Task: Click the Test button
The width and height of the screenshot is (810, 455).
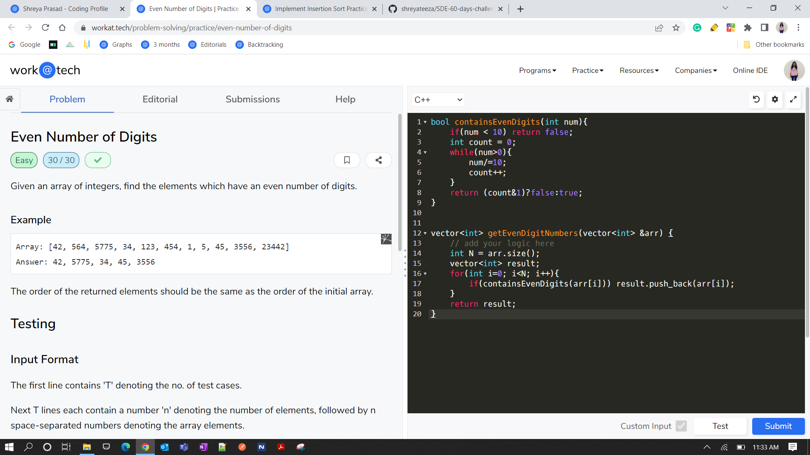Action: pos(721,426)
